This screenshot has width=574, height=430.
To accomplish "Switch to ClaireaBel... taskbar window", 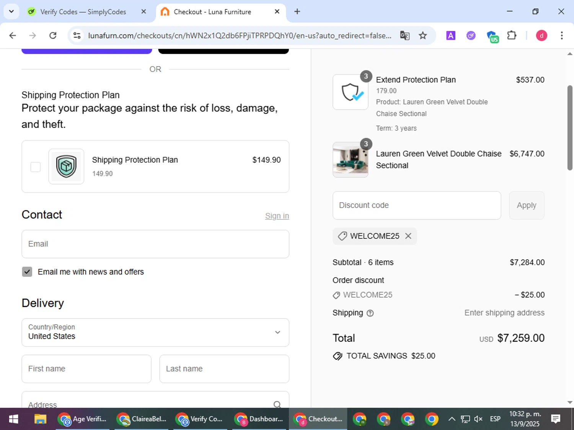I will click(x=142, y=419).
